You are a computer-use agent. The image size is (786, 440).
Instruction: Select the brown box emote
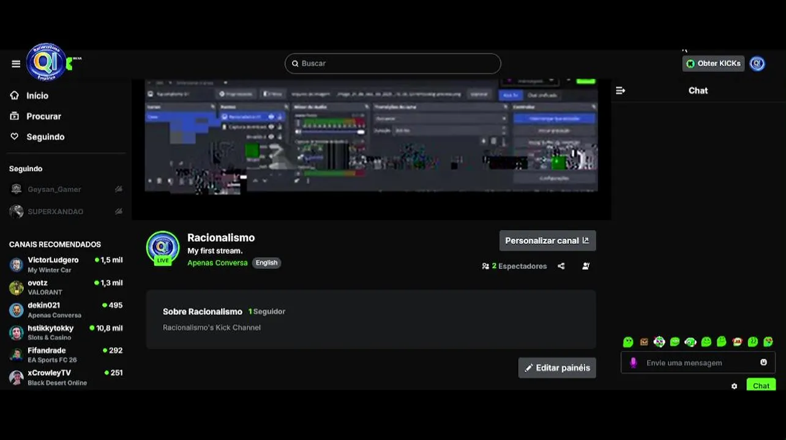[x=643, y=342]
